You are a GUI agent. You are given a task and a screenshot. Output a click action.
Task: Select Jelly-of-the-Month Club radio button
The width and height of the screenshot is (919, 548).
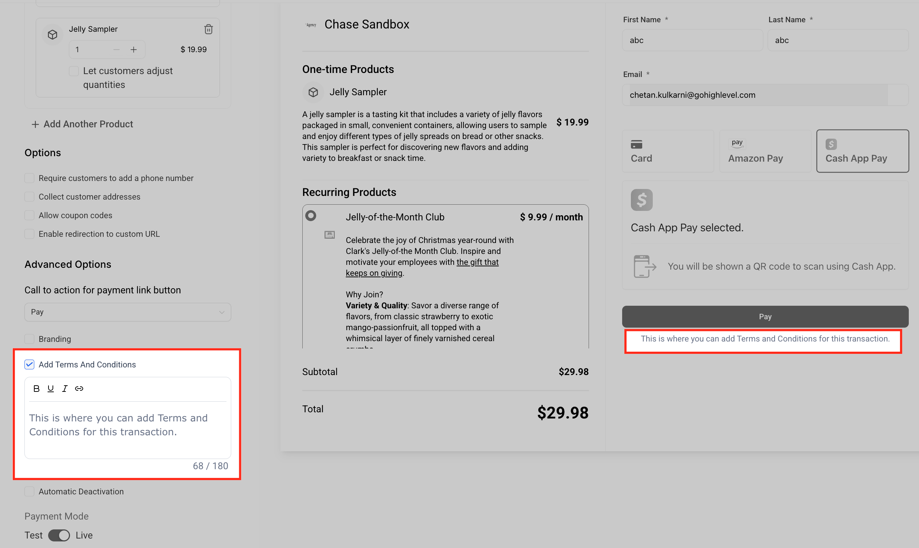click(311, 216)
